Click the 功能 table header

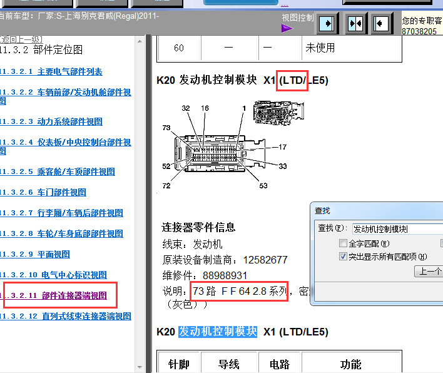(x=350, y=364)
